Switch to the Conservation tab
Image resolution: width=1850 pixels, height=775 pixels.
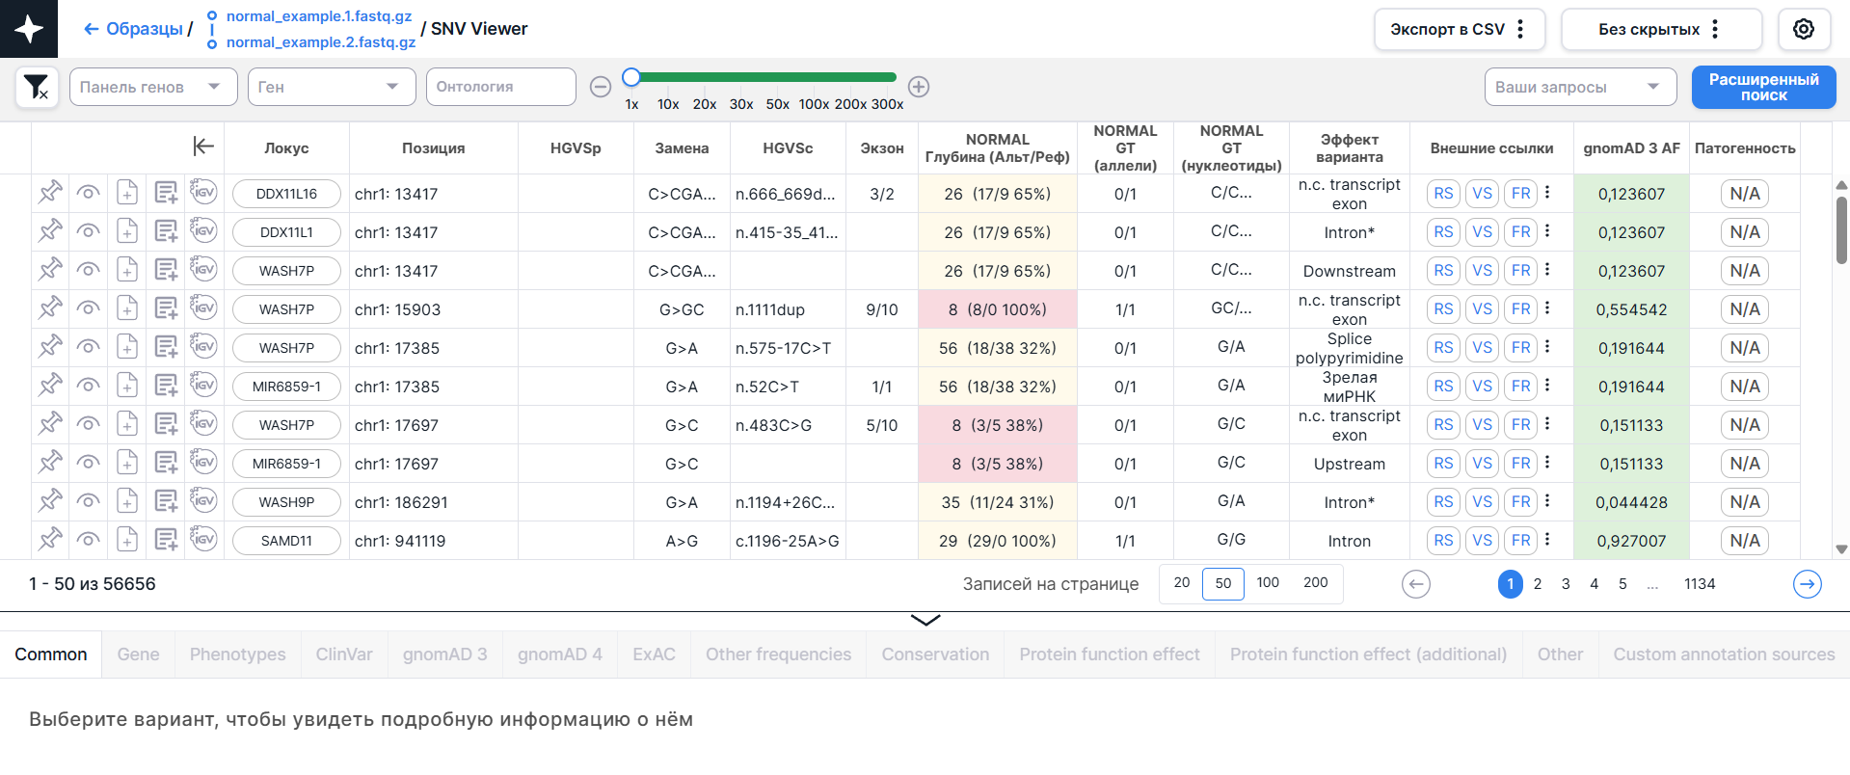tap(935, 655)
